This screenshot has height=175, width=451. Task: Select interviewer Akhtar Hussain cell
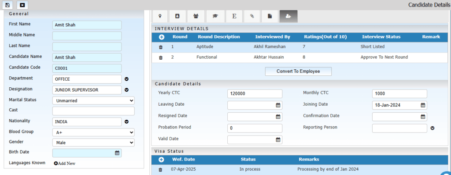[x=269, y=57]
